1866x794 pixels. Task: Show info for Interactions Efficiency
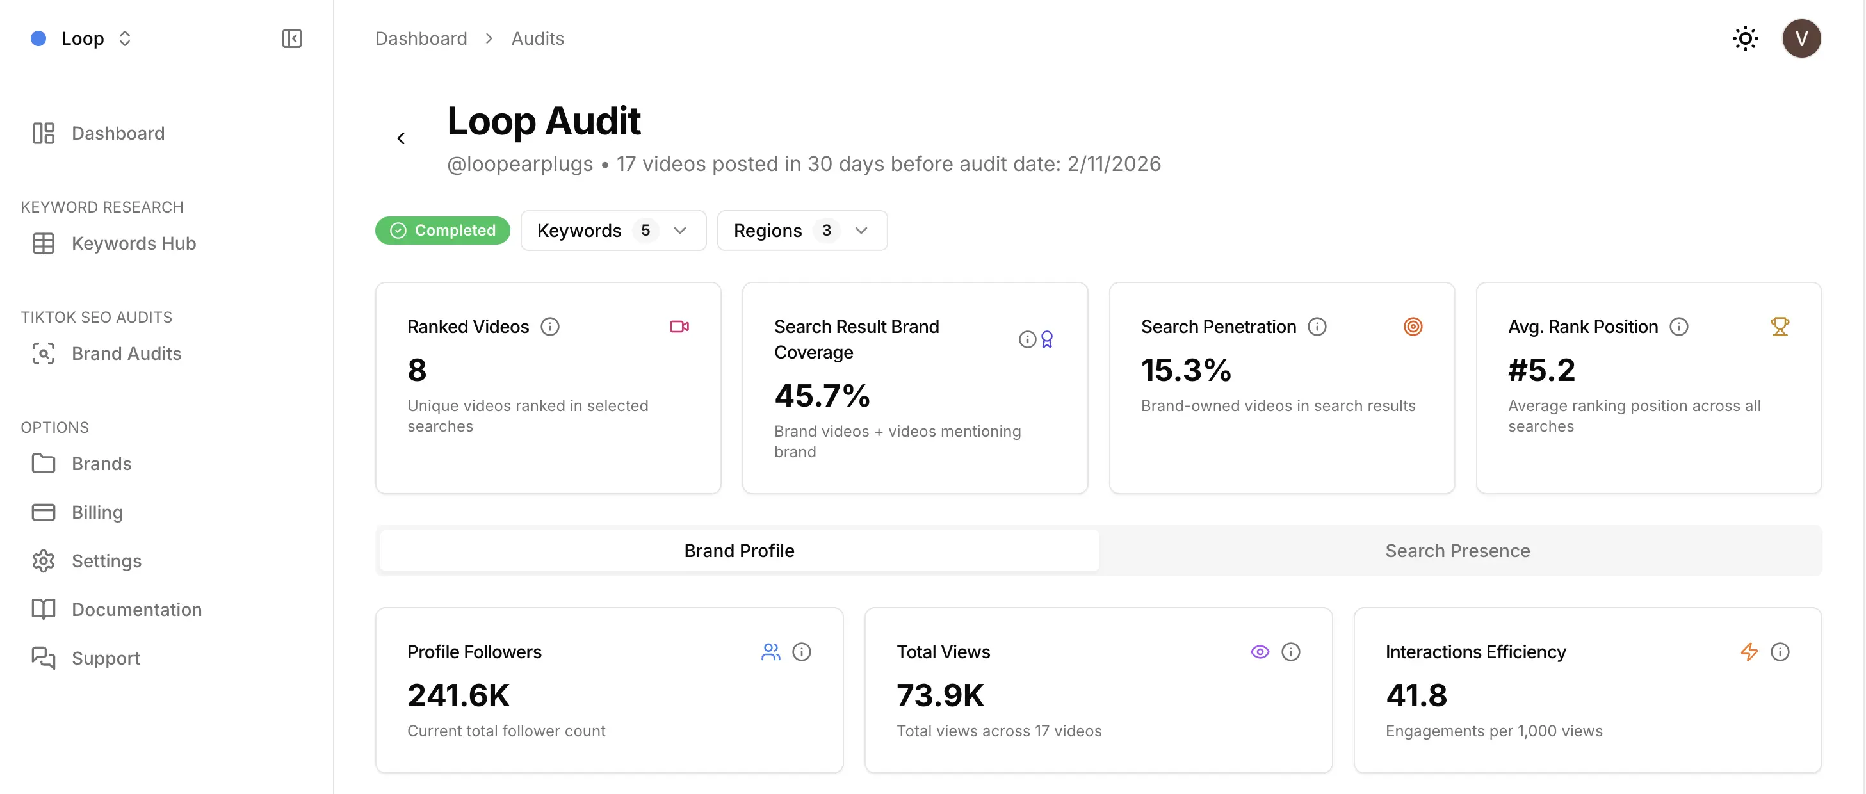(1779, 652)
